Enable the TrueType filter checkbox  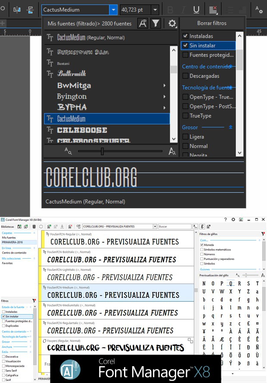185,116
